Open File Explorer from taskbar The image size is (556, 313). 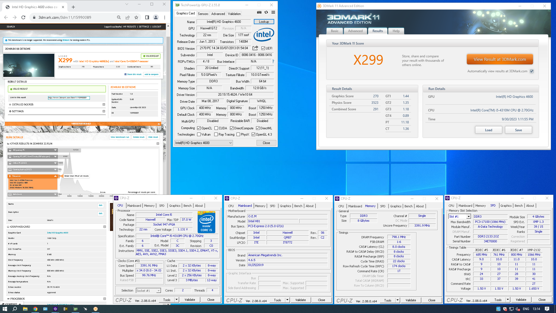pyautogui.click(x=25, y=309)
